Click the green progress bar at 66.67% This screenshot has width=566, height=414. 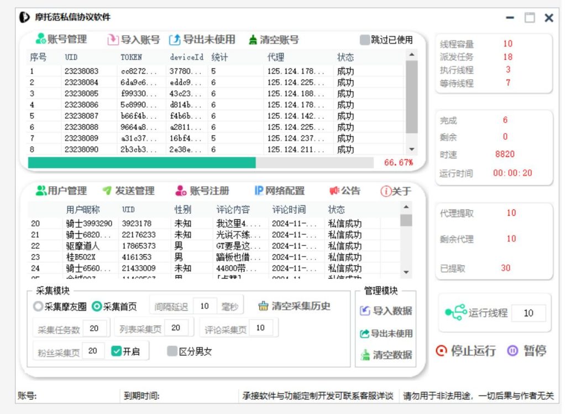pos(141,163)
